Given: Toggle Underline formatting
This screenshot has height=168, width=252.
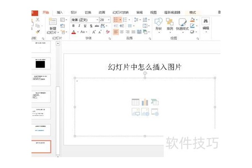Looking at the screenshot, I should coord(85,26).
